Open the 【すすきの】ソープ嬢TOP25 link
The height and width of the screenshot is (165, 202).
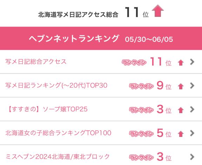click(48, 109)
